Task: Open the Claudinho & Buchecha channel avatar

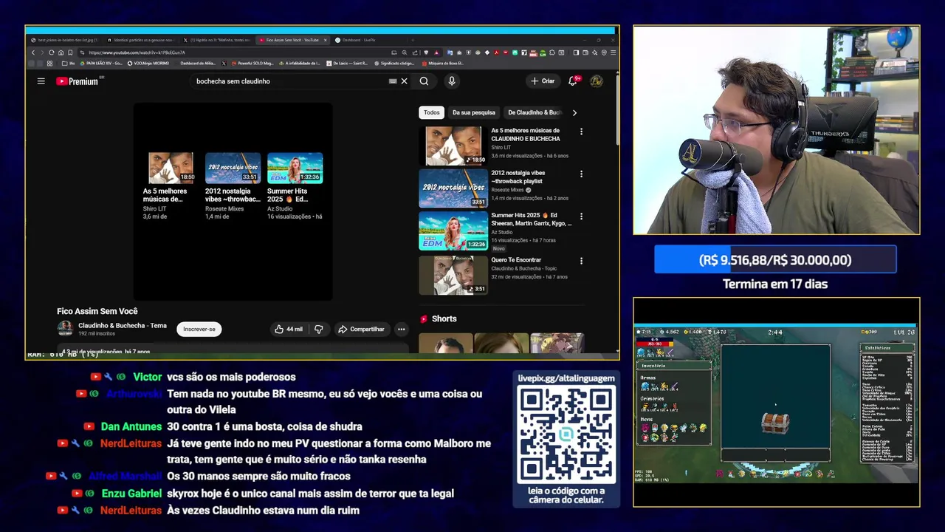Action: (x=65, y=328)
